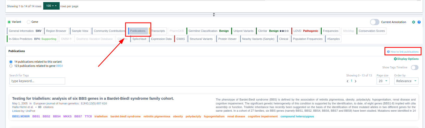The image size is (425, 128).
Task: Open the Protein Viewer tab
Action: click(227, 39)
